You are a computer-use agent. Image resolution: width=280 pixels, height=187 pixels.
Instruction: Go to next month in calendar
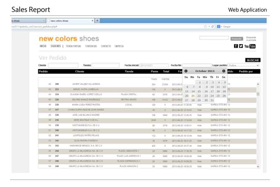click(x=224, y=71)
